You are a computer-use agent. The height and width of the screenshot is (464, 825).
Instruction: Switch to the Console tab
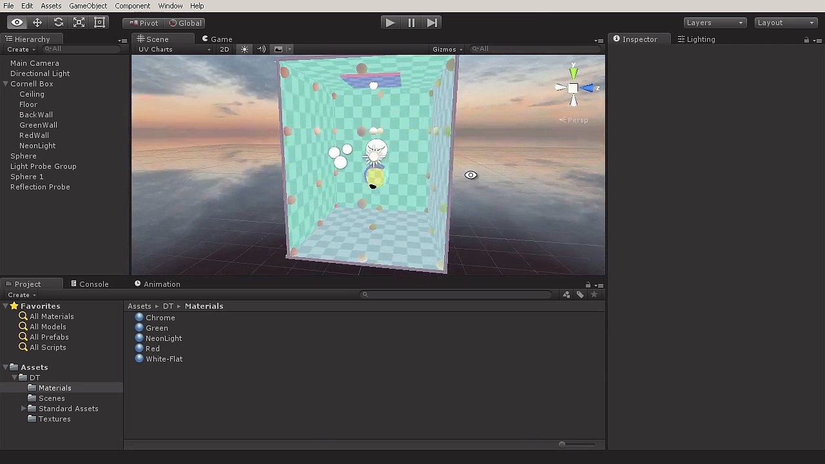[90, 284]
